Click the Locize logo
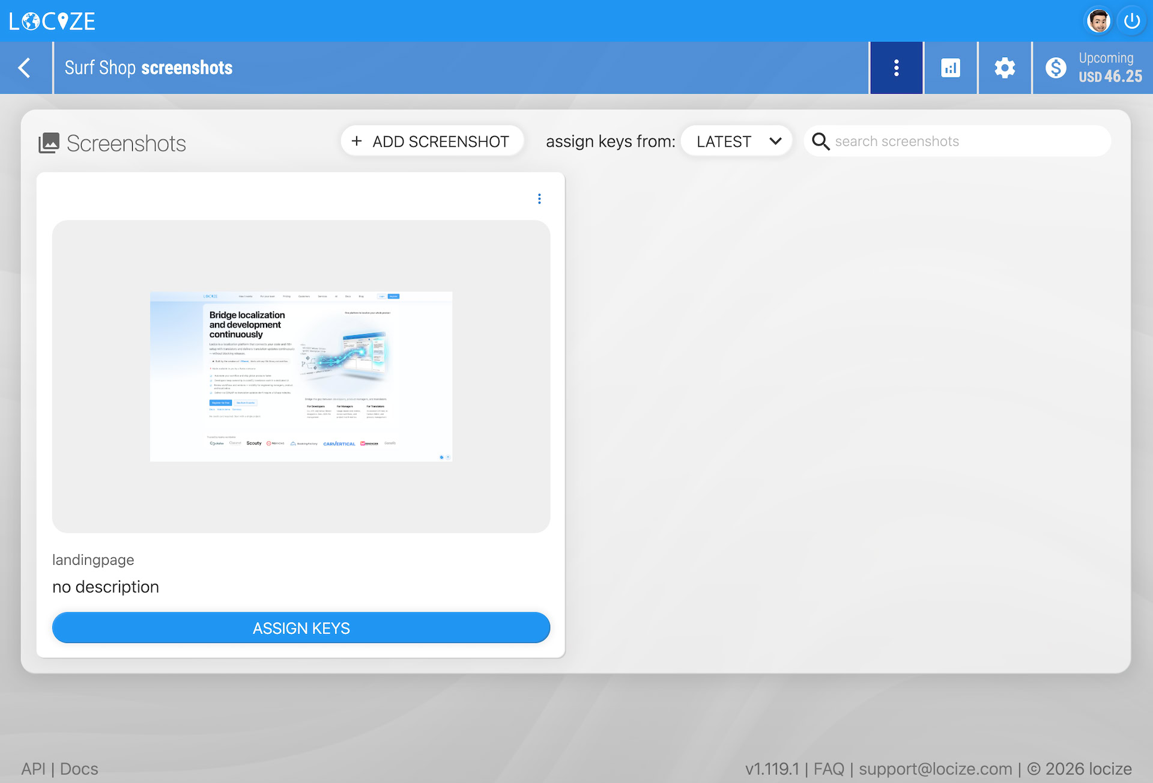The height and width of the screenshot is (783, 1153). (x=52, y=21)
